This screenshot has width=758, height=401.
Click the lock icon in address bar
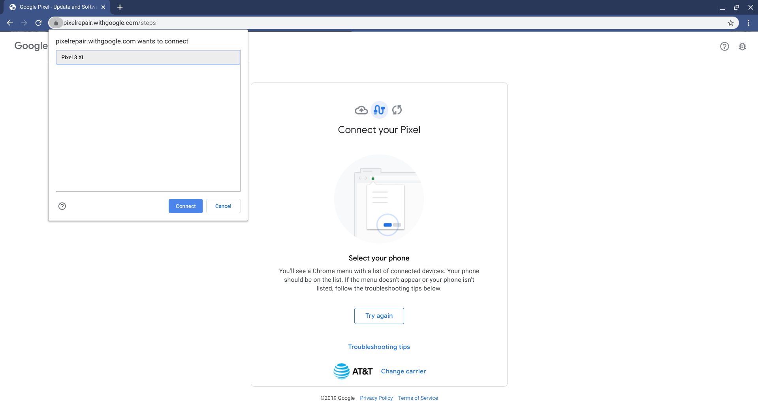[56, 23]
